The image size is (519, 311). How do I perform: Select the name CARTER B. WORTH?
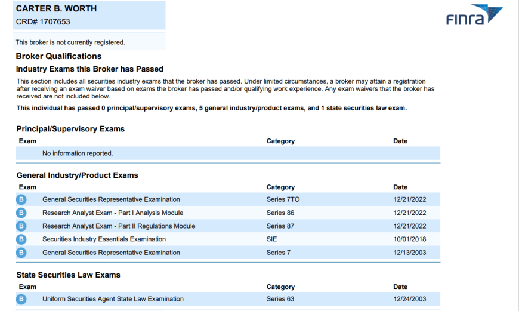(56, 8)
